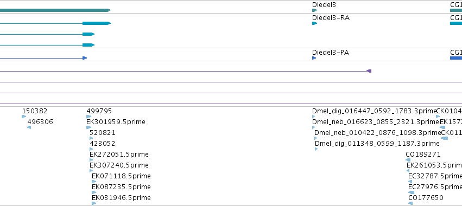Select arrow under Dmel_dig_016447_0592_1783.3prime
The height and width of the screenshot is (206, 462).
[313, 117]
